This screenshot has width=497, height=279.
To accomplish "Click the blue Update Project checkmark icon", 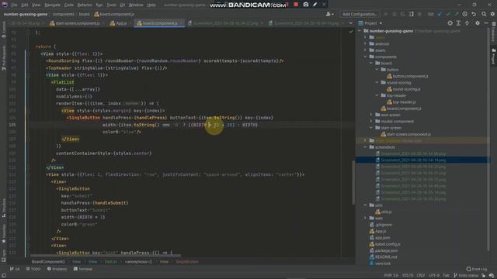I will 440,14.
